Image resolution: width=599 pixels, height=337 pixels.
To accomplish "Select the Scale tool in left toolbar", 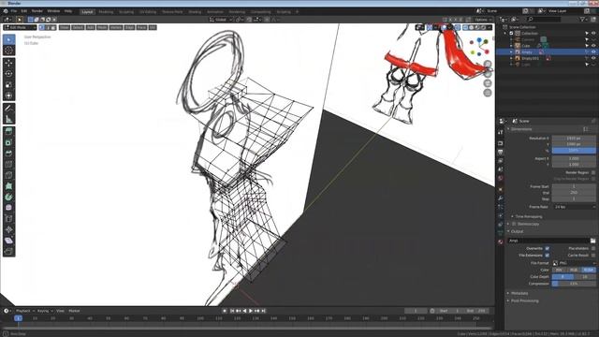I will click(8, 85).
